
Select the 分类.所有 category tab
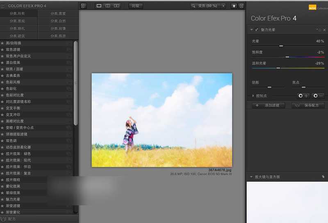[19, 14]
